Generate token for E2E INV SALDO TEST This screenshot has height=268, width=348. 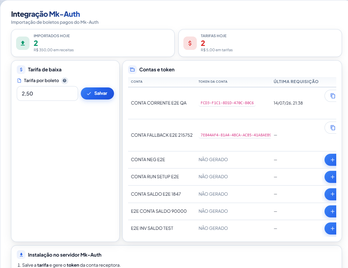331,228
